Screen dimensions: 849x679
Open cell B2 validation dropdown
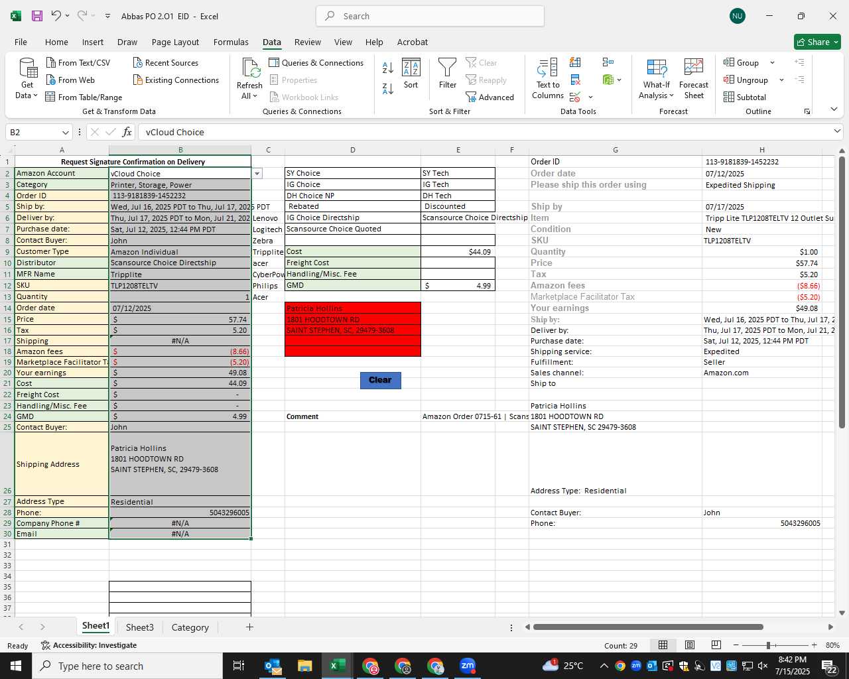tap(257, 174)
